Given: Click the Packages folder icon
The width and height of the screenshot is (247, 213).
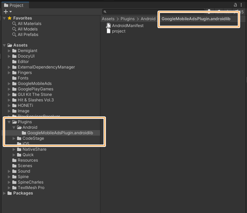Looking at the screenshot, I should pos(10,193).
